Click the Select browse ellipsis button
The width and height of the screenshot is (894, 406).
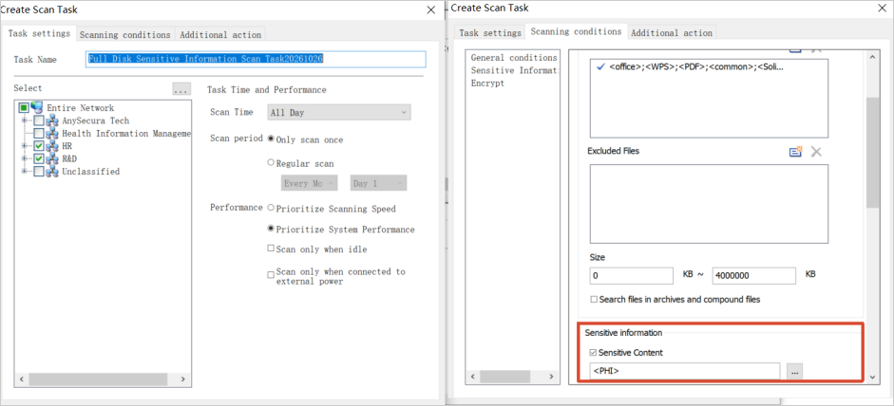(181, 89)
